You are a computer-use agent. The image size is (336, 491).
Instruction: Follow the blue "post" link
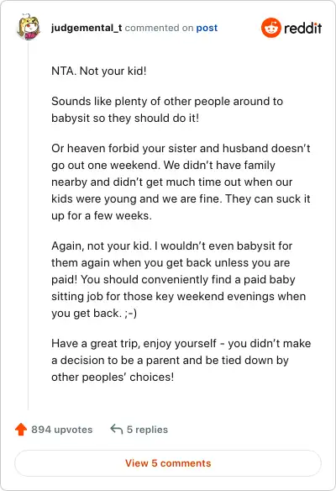(x=207, y=29)
